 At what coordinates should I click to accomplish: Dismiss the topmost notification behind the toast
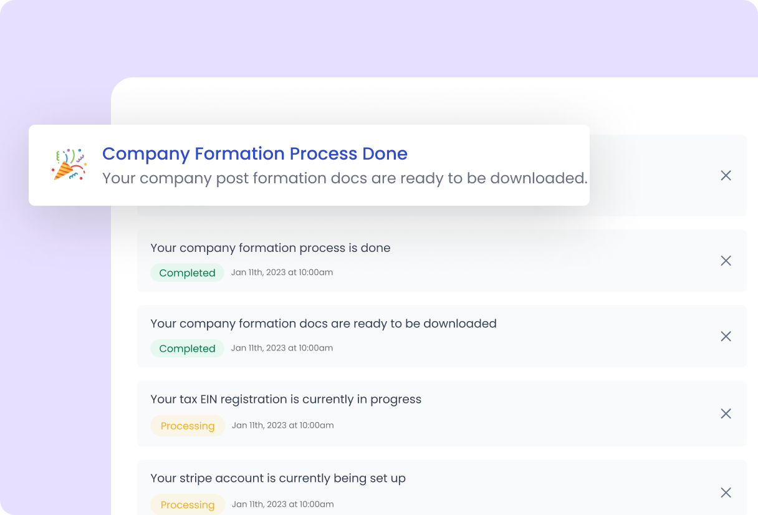point(726,176)
